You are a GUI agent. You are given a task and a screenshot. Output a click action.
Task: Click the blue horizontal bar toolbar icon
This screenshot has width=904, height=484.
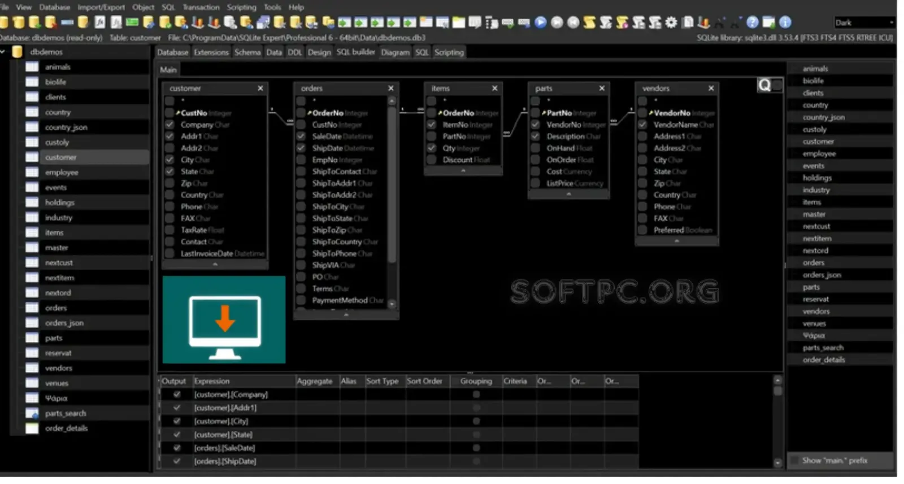[67, 23]
